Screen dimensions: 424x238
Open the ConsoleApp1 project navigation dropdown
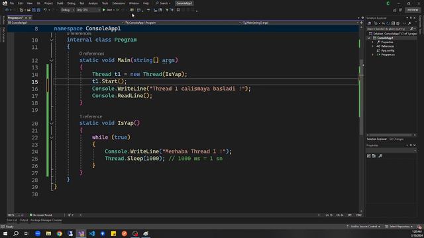[65, 23]
